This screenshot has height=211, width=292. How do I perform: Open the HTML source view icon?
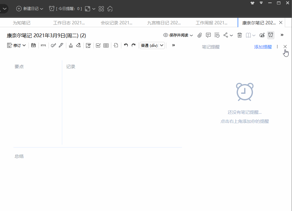[x=43, y=45]
